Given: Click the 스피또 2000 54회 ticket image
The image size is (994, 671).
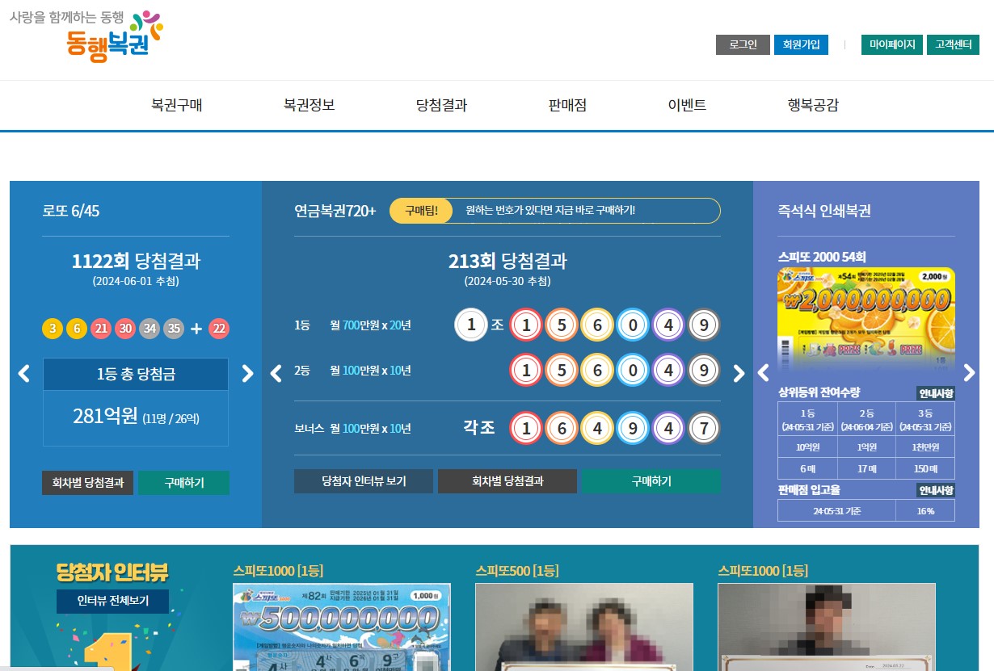Looking at the screenshot, I should click(x=866, y=319).
